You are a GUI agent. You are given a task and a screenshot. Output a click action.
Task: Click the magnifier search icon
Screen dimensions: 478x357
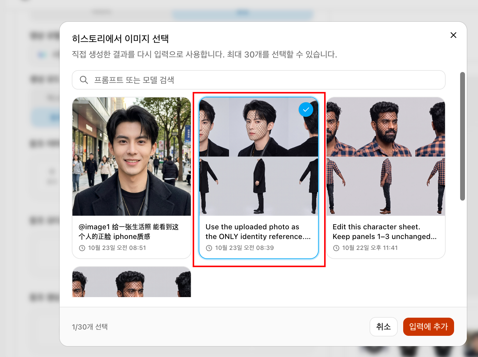[x=84, y=80]
